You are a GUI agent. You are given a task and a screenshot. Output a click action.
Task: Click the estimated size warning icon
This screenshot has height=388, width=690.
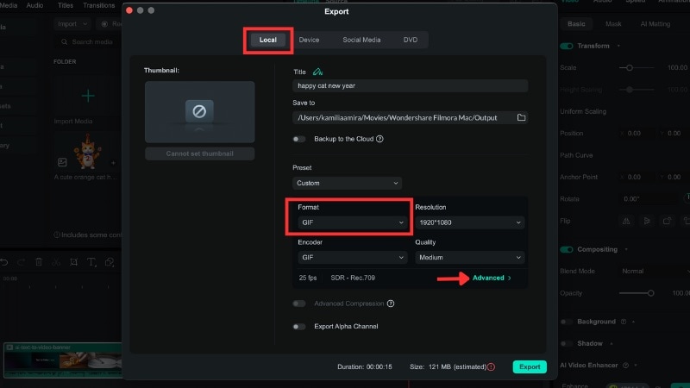[x=491, y=367]
